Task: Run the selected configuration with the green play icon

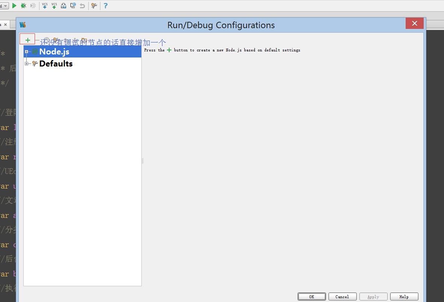Action: pyautogui.click(x=14, y=6)
